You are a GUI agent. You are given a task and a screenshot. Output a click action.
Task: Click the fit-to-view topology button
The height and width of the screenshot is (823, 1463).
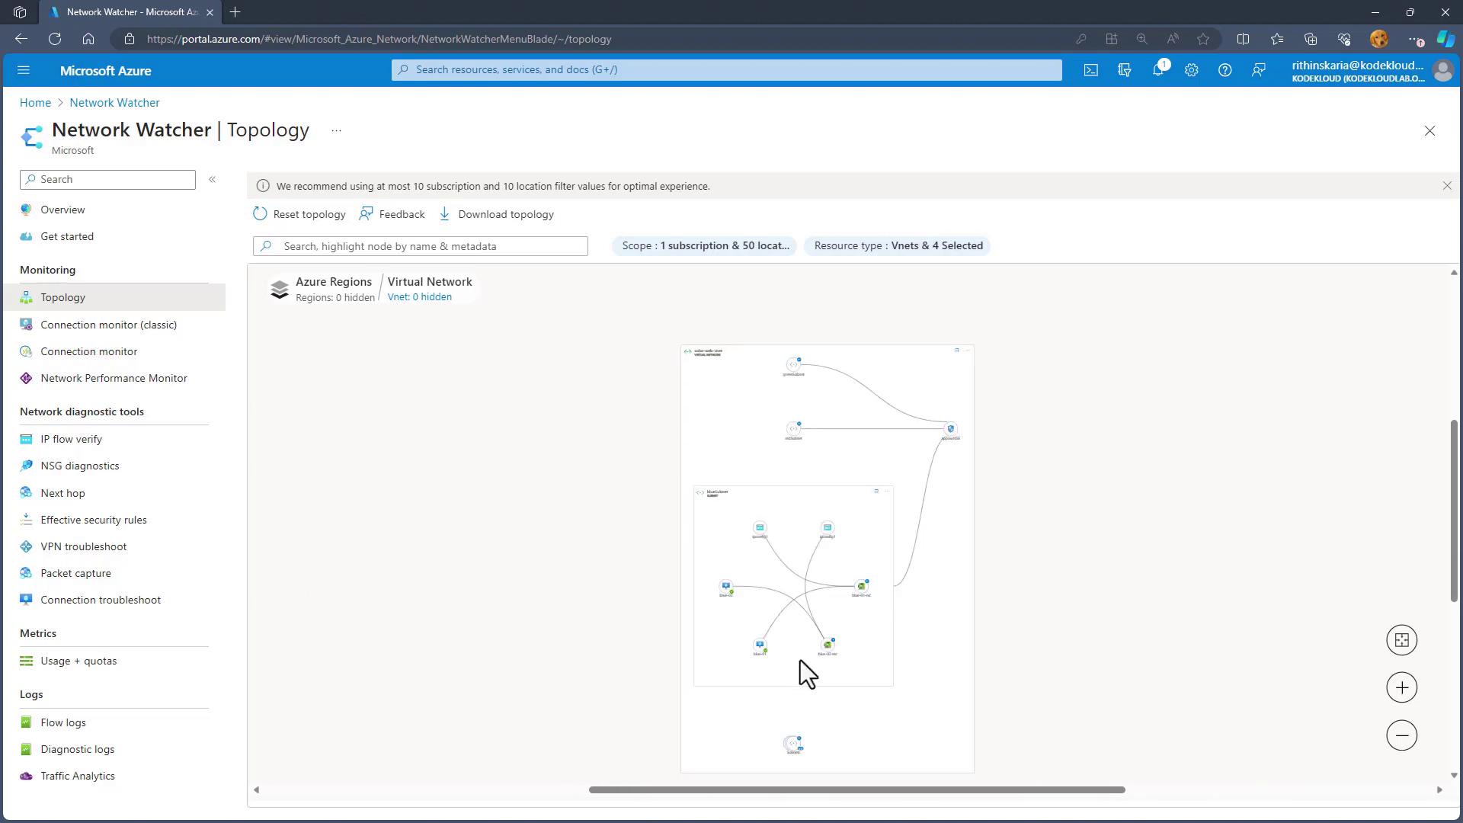[x=1401, y=640]
